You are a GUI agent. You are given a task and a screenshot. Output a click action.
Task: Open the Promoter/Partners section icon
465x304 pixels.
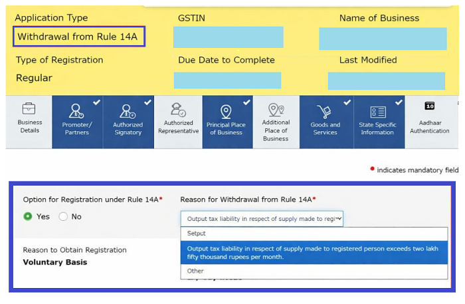(x=76, y=110)
